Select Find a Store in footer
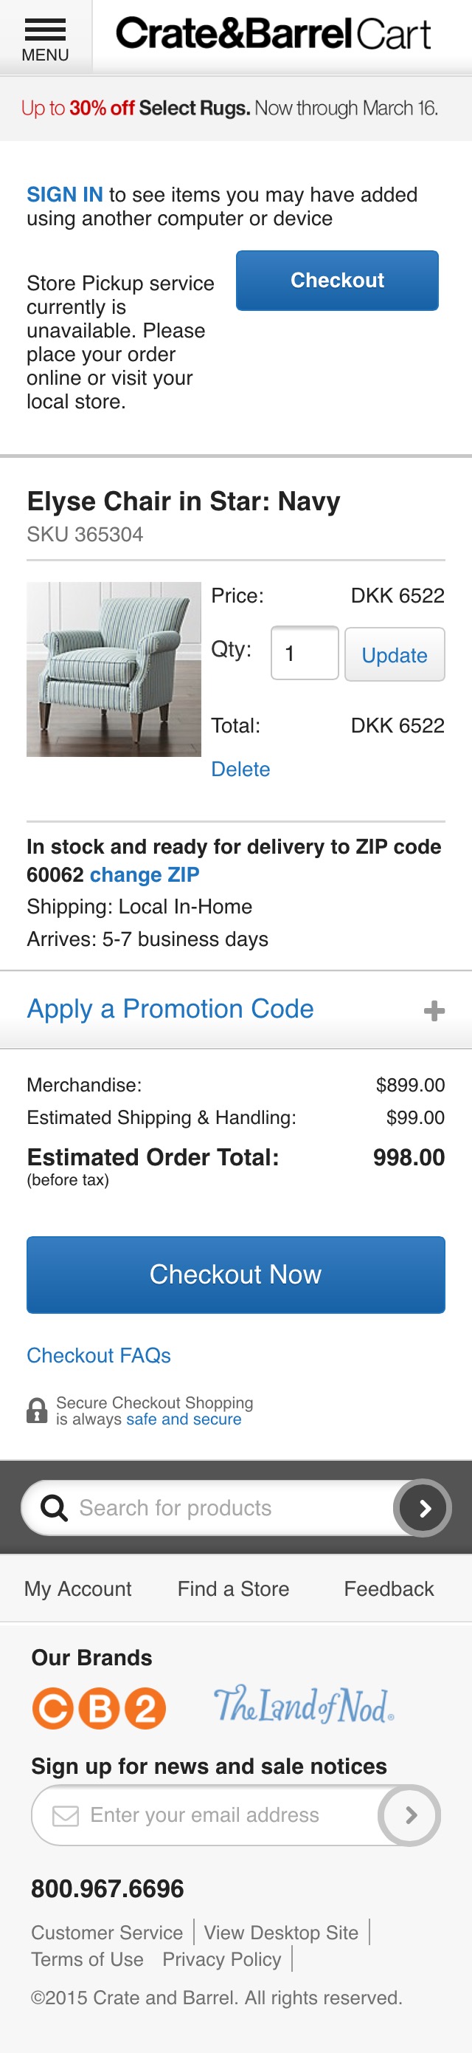 point(232,1588)
